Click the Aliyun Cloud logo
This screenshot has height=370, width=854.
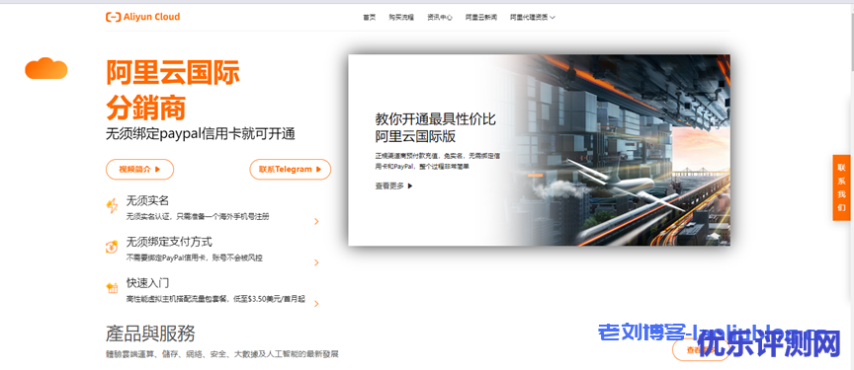click(x=142, y=17)
